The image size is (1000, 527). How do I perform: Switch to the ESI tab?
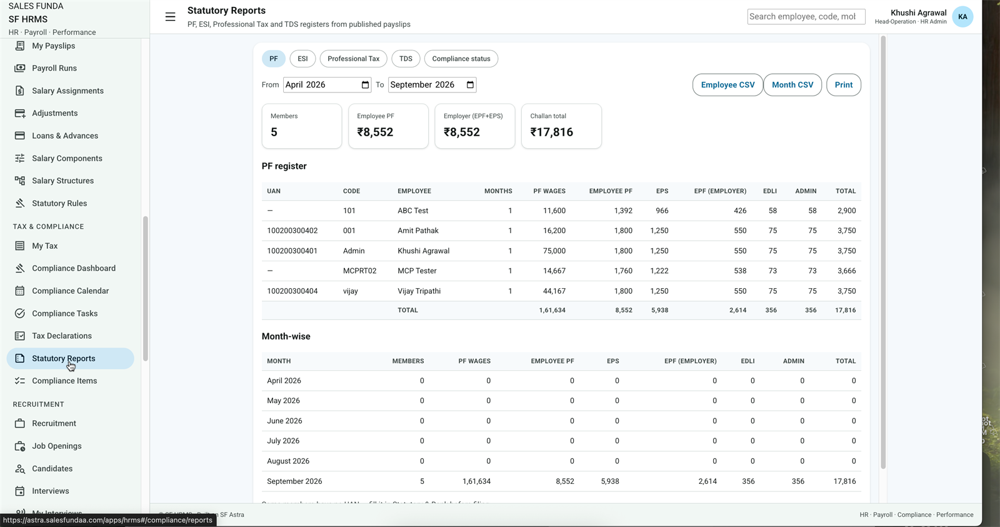[302, 59]
